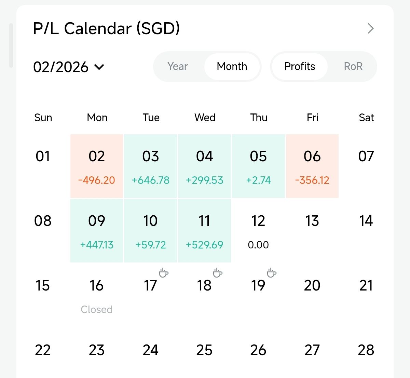Image resolution: width=410 pixels, height=378 pixels.
Task: Open the P/L Calendar (SGD) header
Action: [x=106, y=28]
